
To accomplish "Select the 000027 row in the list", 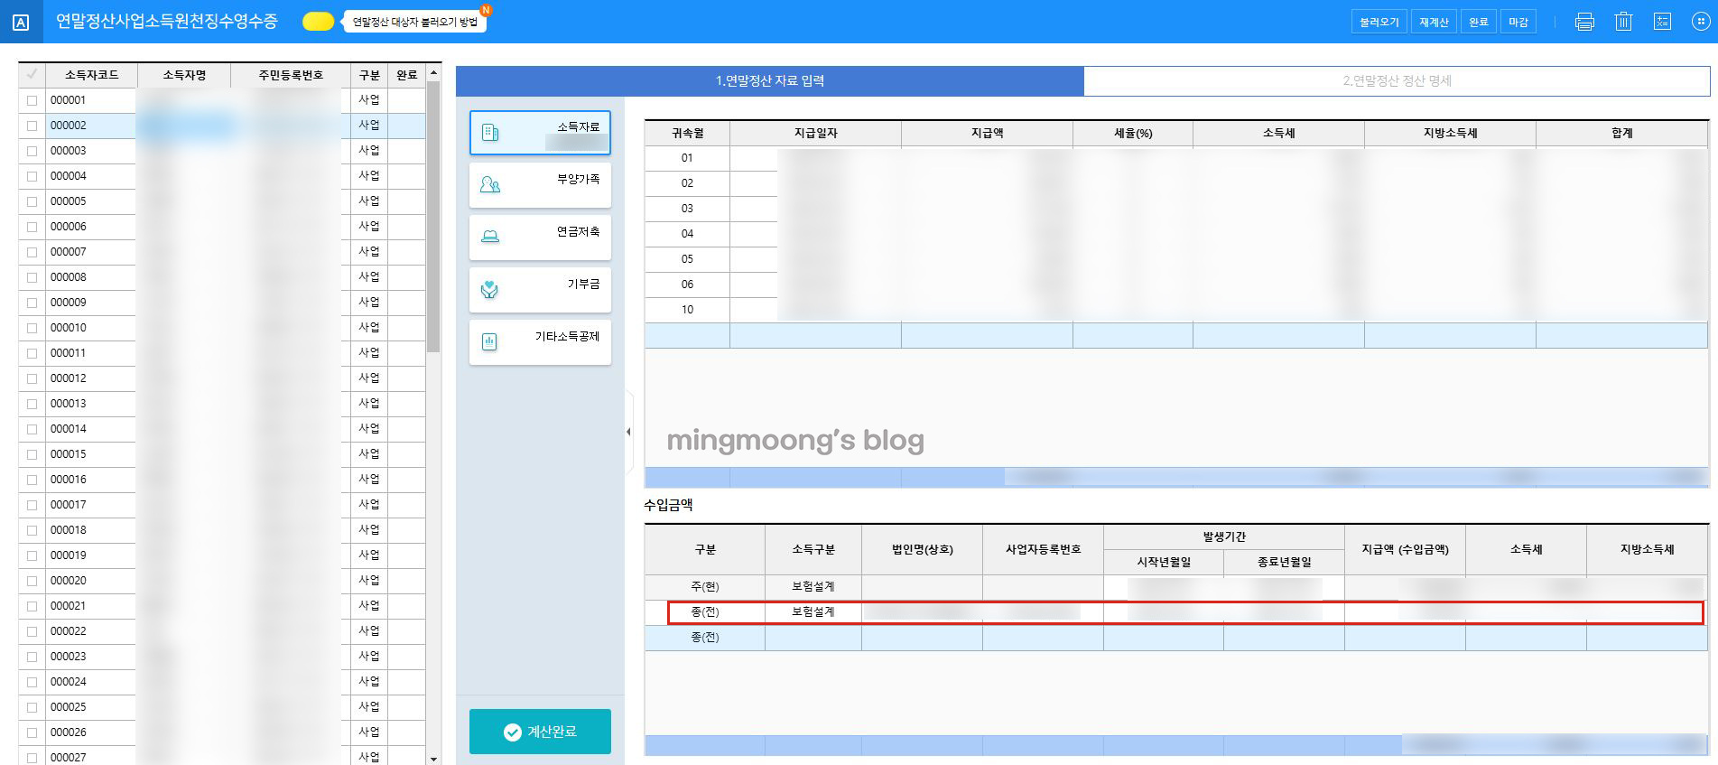I will (221, 757).
